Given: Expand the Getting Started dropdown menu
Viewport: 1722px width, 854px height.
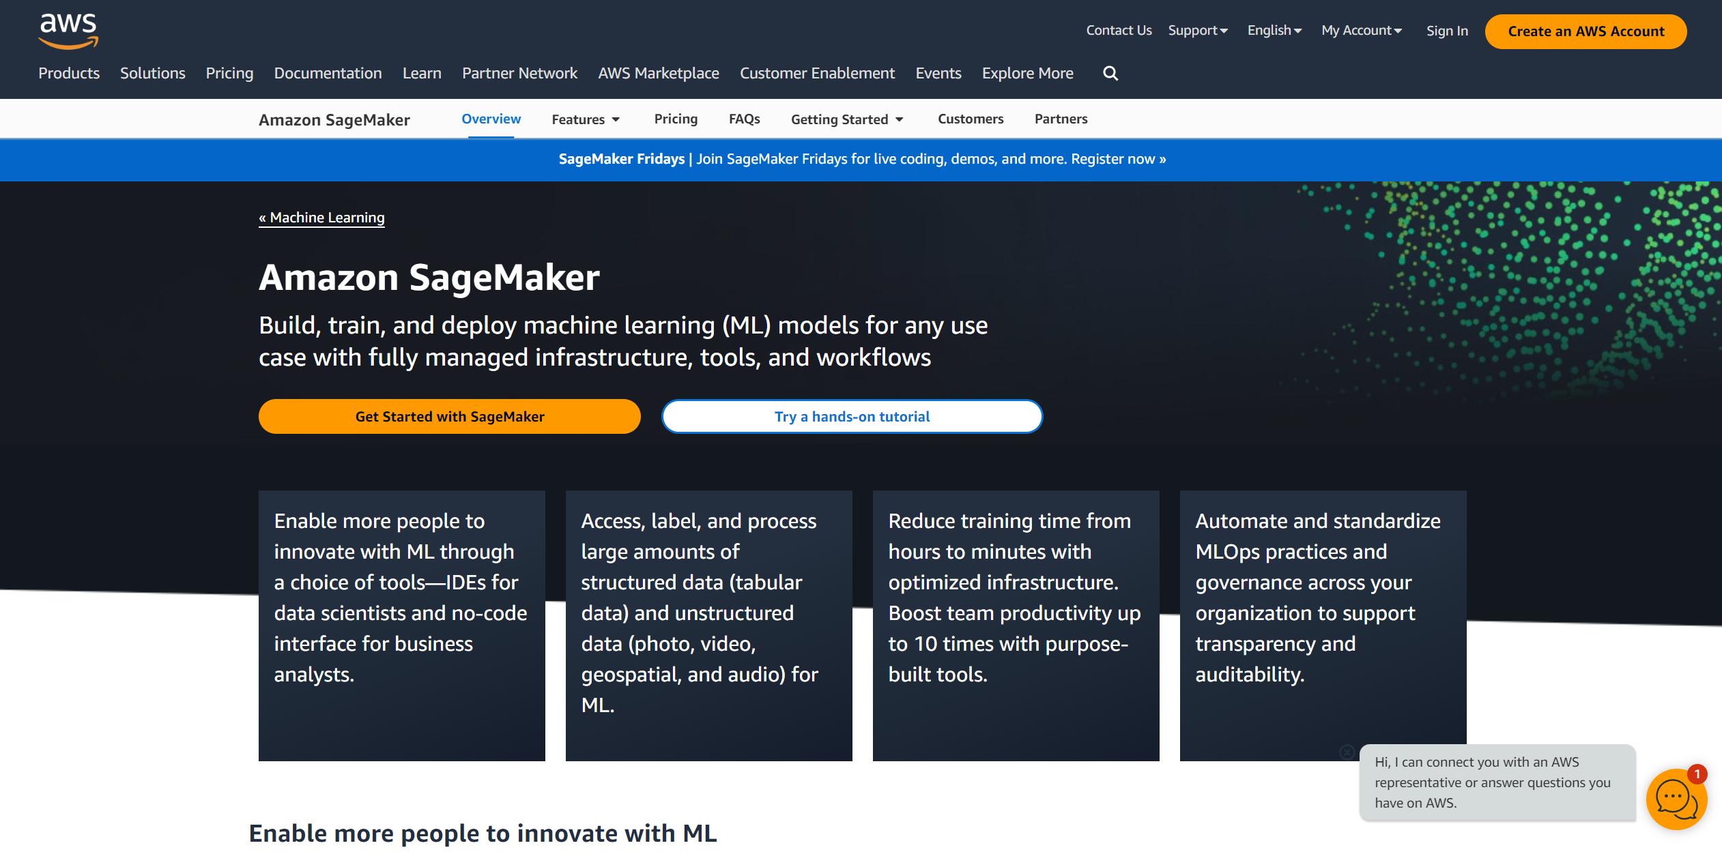Looking at the screenshot, I should tap(847, 119).
